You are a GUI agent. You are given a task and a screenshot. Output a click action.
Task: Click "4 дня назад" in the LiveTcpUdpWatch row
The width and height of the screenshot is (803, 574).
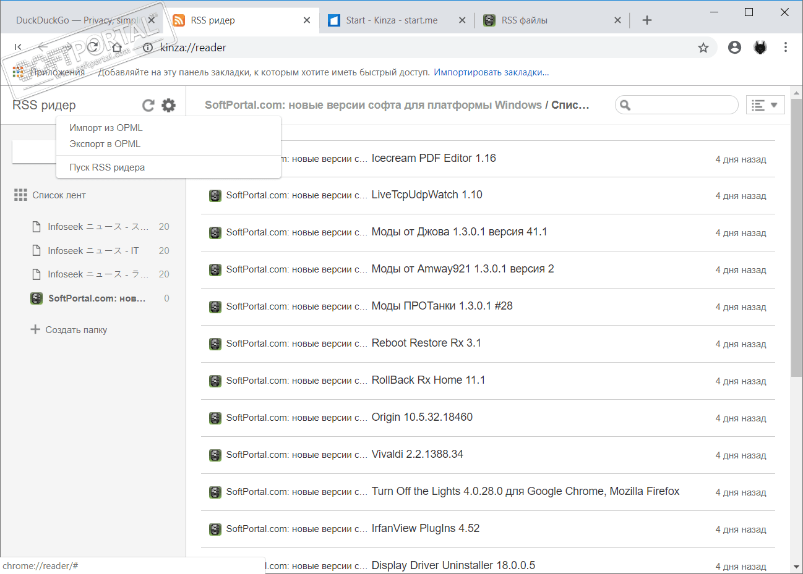click(x=741, y=196)
